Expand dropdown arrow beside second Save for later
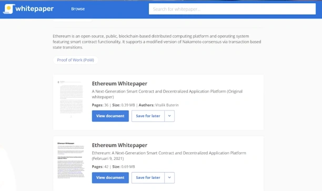 [x=169, y=178]
